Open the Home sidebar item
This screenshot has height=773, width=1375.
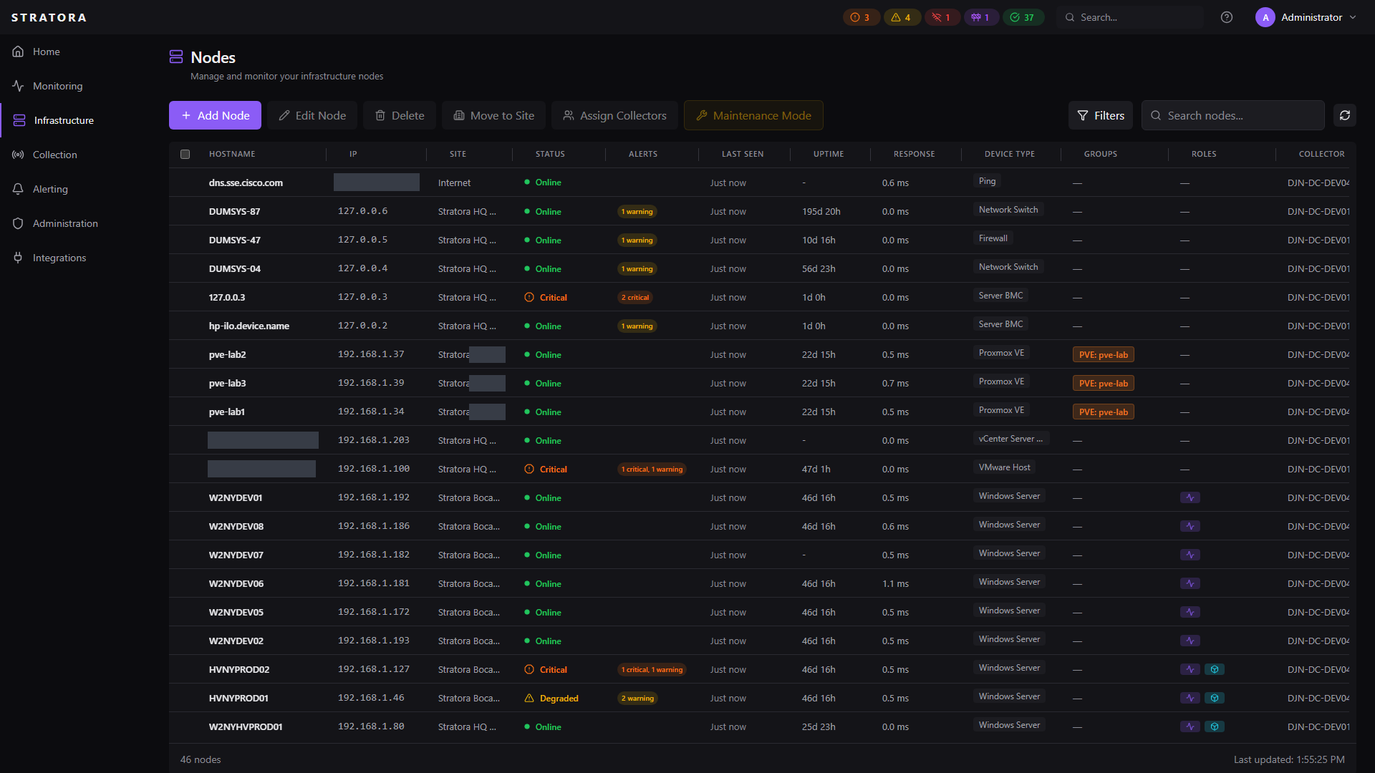(46, 52)
